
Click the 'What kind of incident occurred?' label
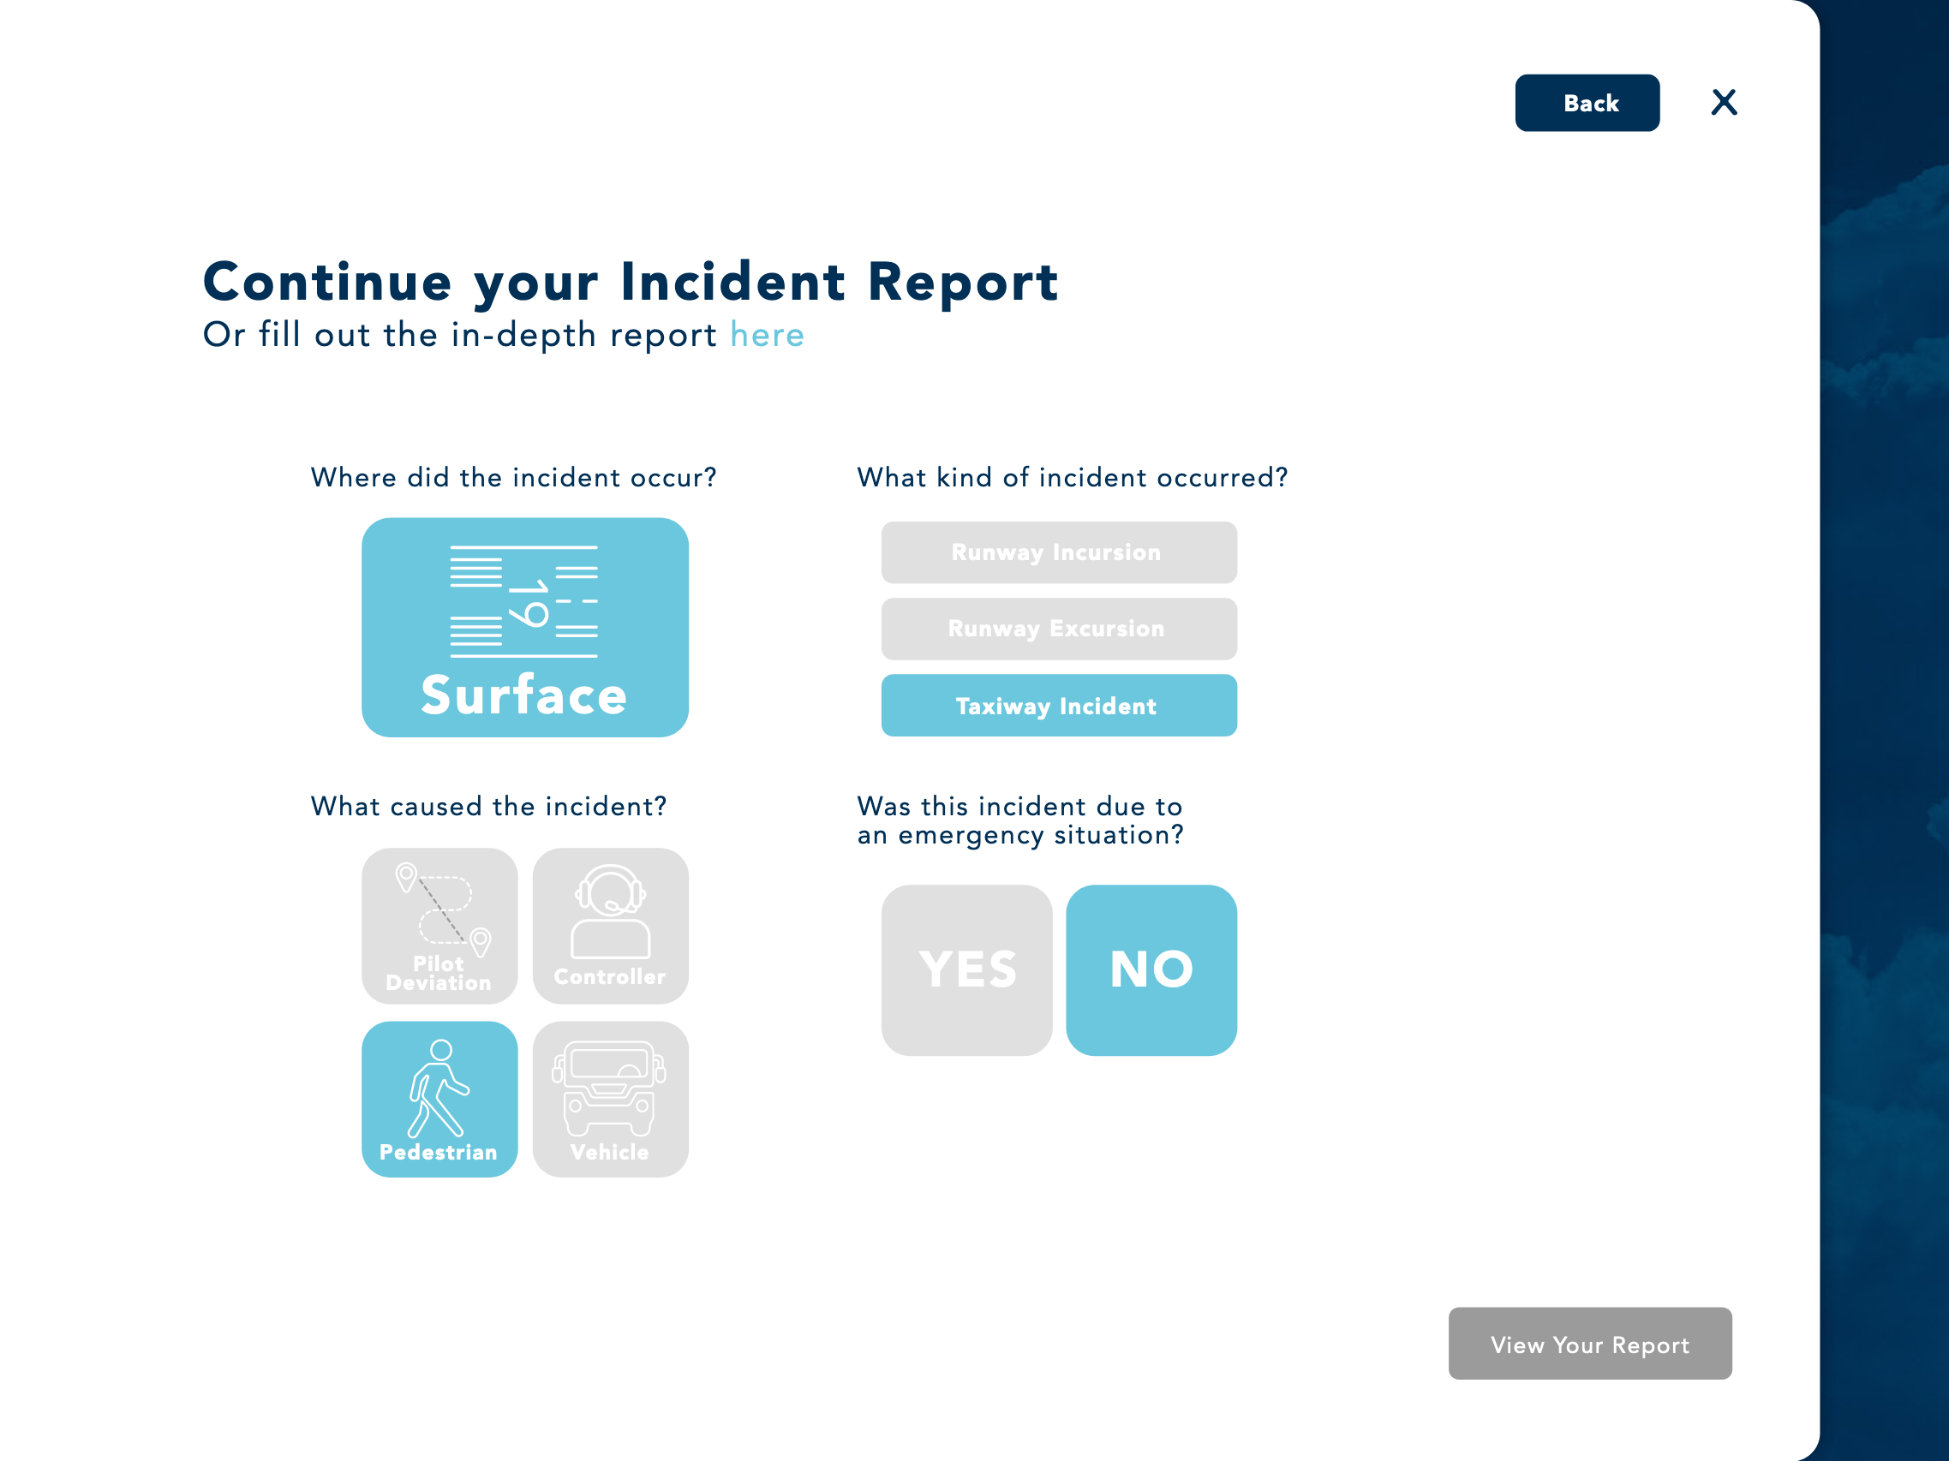coord(1072,477)
